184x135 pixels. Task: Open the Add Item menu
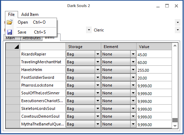click(x=30, y=14)
